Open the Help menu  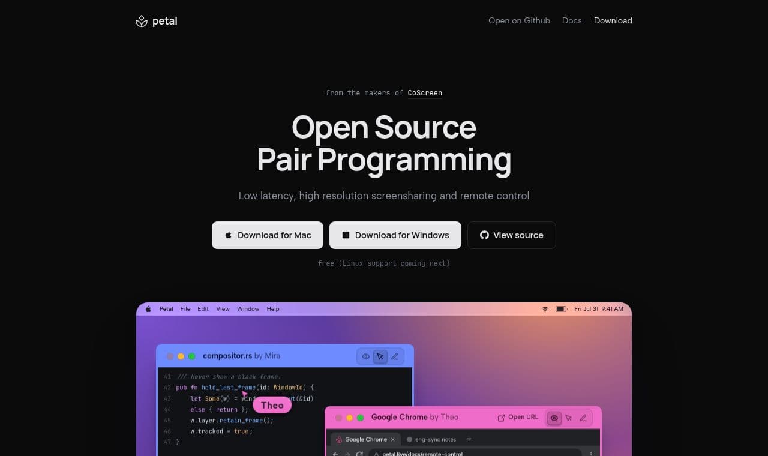273,309
